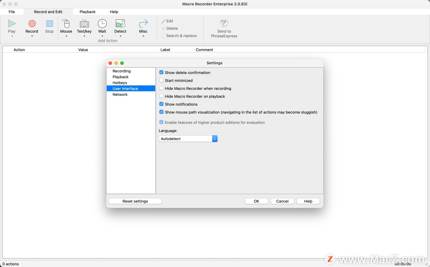430x267 pixels.
Task: Select Hotkeys in settings category list
Action: pos(120,83)
